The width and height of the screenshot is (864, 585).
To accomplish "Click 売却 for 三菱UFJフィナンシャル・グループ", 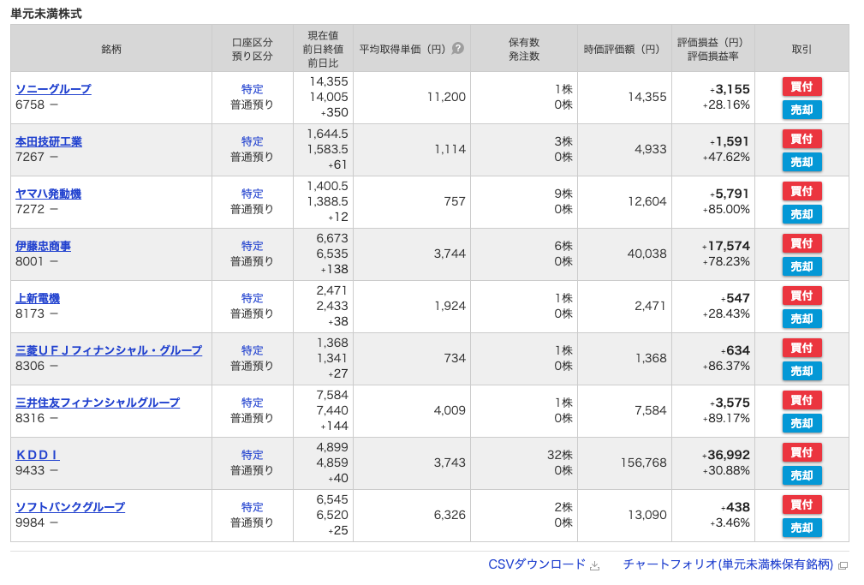I will [x=801, y=371].
